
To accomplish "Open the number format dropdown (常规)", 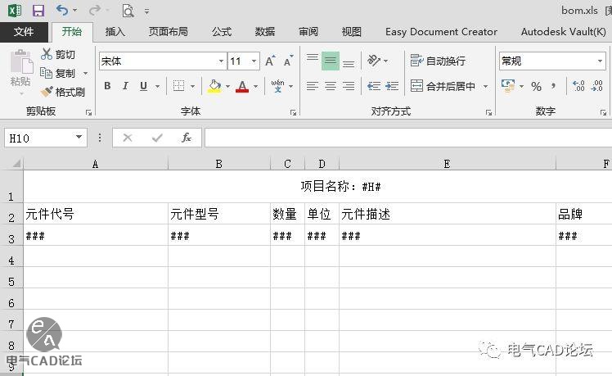I will (600, 61).
